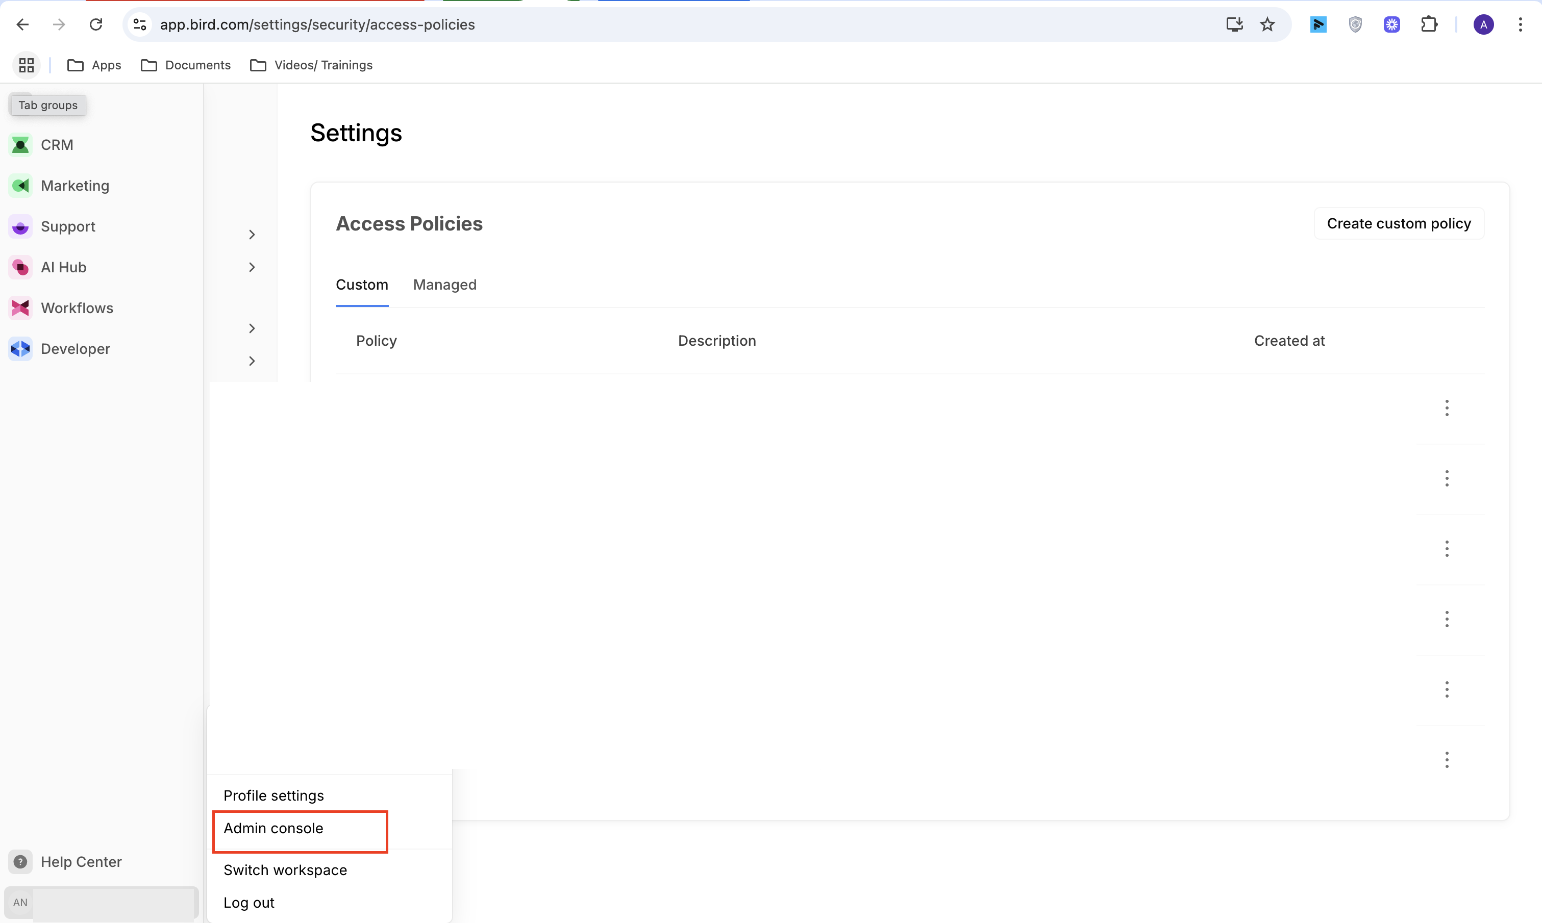The image size is (1542, 923).
Task: Open AI Hub in the sidebar
Action: [x=48, y=267]
